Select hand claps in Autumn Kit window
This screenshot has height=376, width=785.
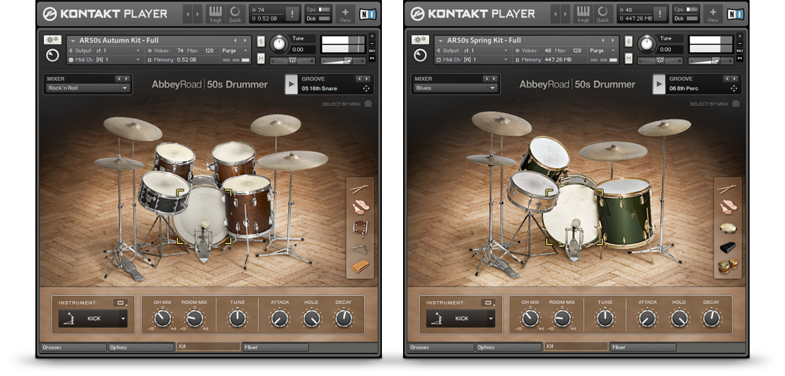click(x=359, y=206)
